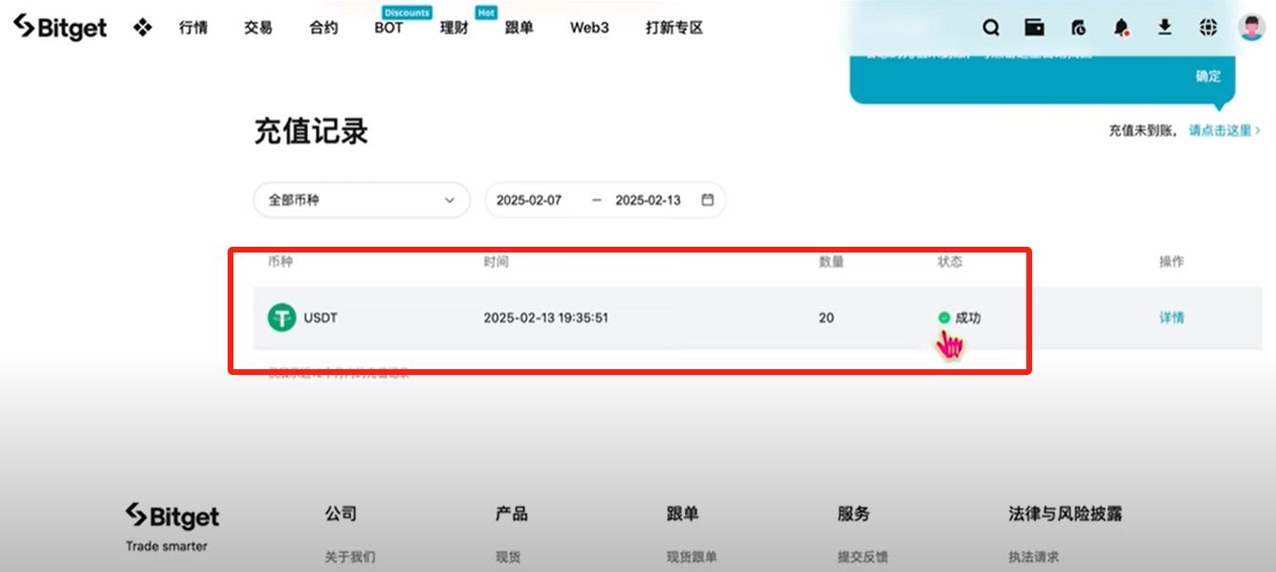This screenshot has width=1276, height=572.
Task: Click the app download icon
Action: tap(1165, 28)
